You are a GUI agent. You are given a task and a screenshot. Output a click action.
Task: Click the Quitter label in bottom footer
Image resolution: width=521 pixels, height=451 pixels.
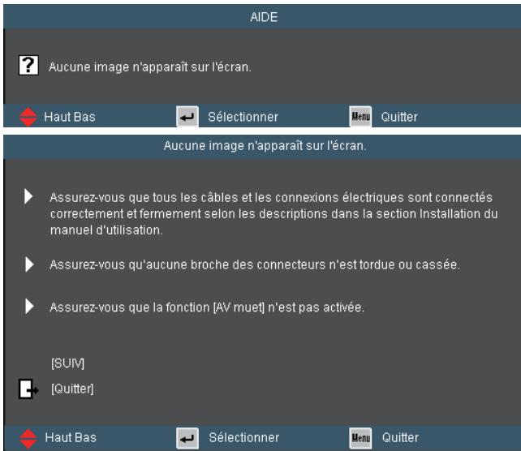400,438
